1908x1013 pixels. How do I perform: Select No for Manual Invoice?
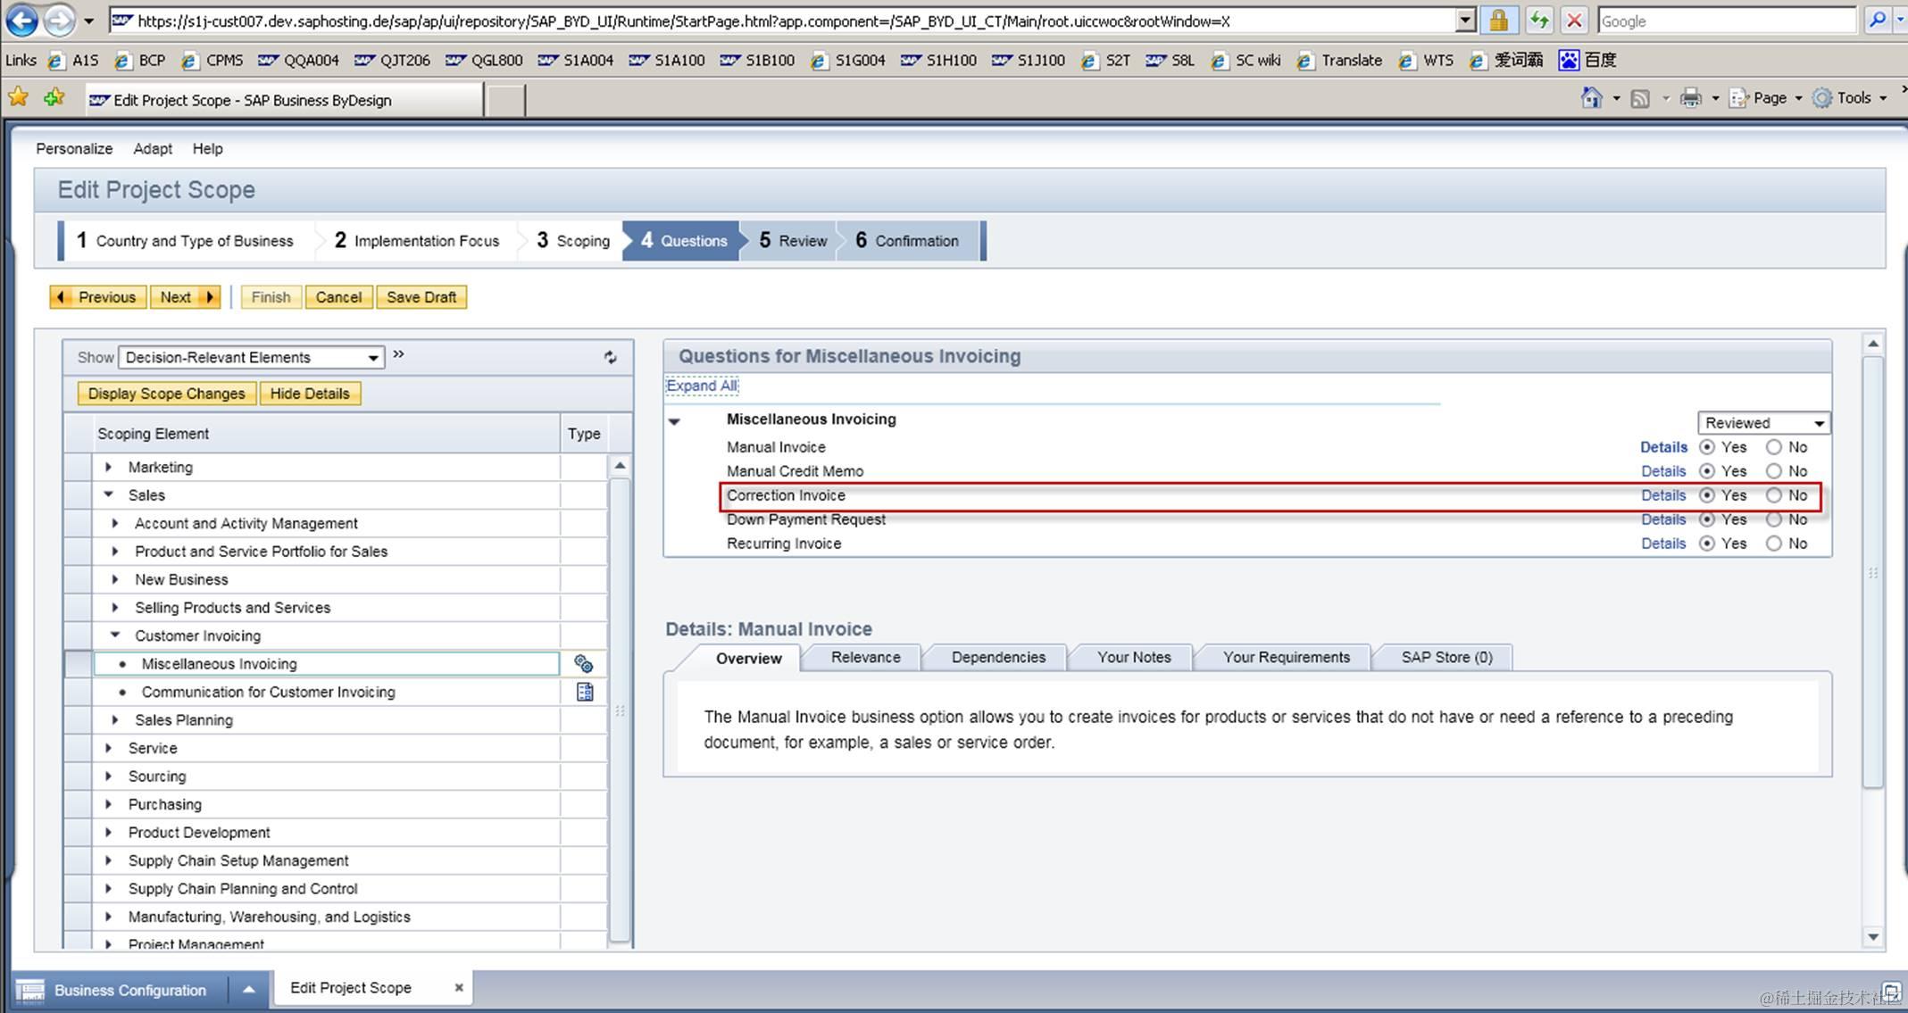tap(1774, 447)
